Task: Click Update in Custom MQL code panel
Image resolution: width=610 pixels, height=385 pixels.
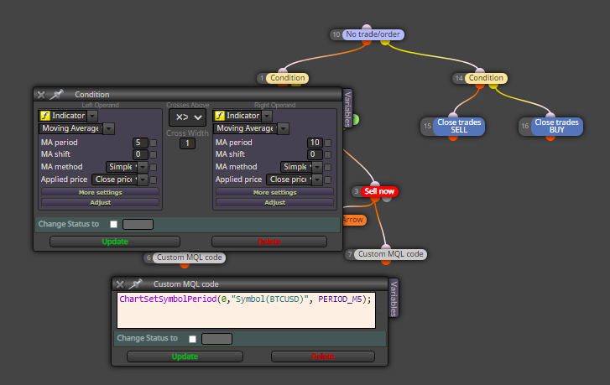Action: tap(185, 356)
